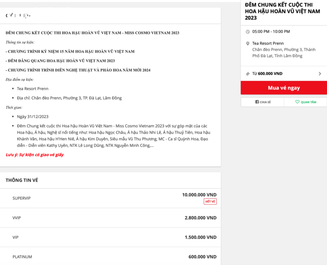Click the red paper-ticket delivery note
The width and height of the screenshot is (327, 265).
pos(35,154)
